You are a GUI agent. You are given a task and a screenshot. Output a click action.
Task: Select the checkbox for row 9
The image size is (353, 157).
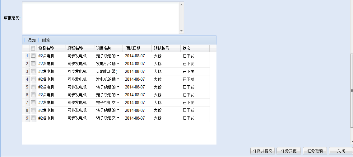[33, 118]
